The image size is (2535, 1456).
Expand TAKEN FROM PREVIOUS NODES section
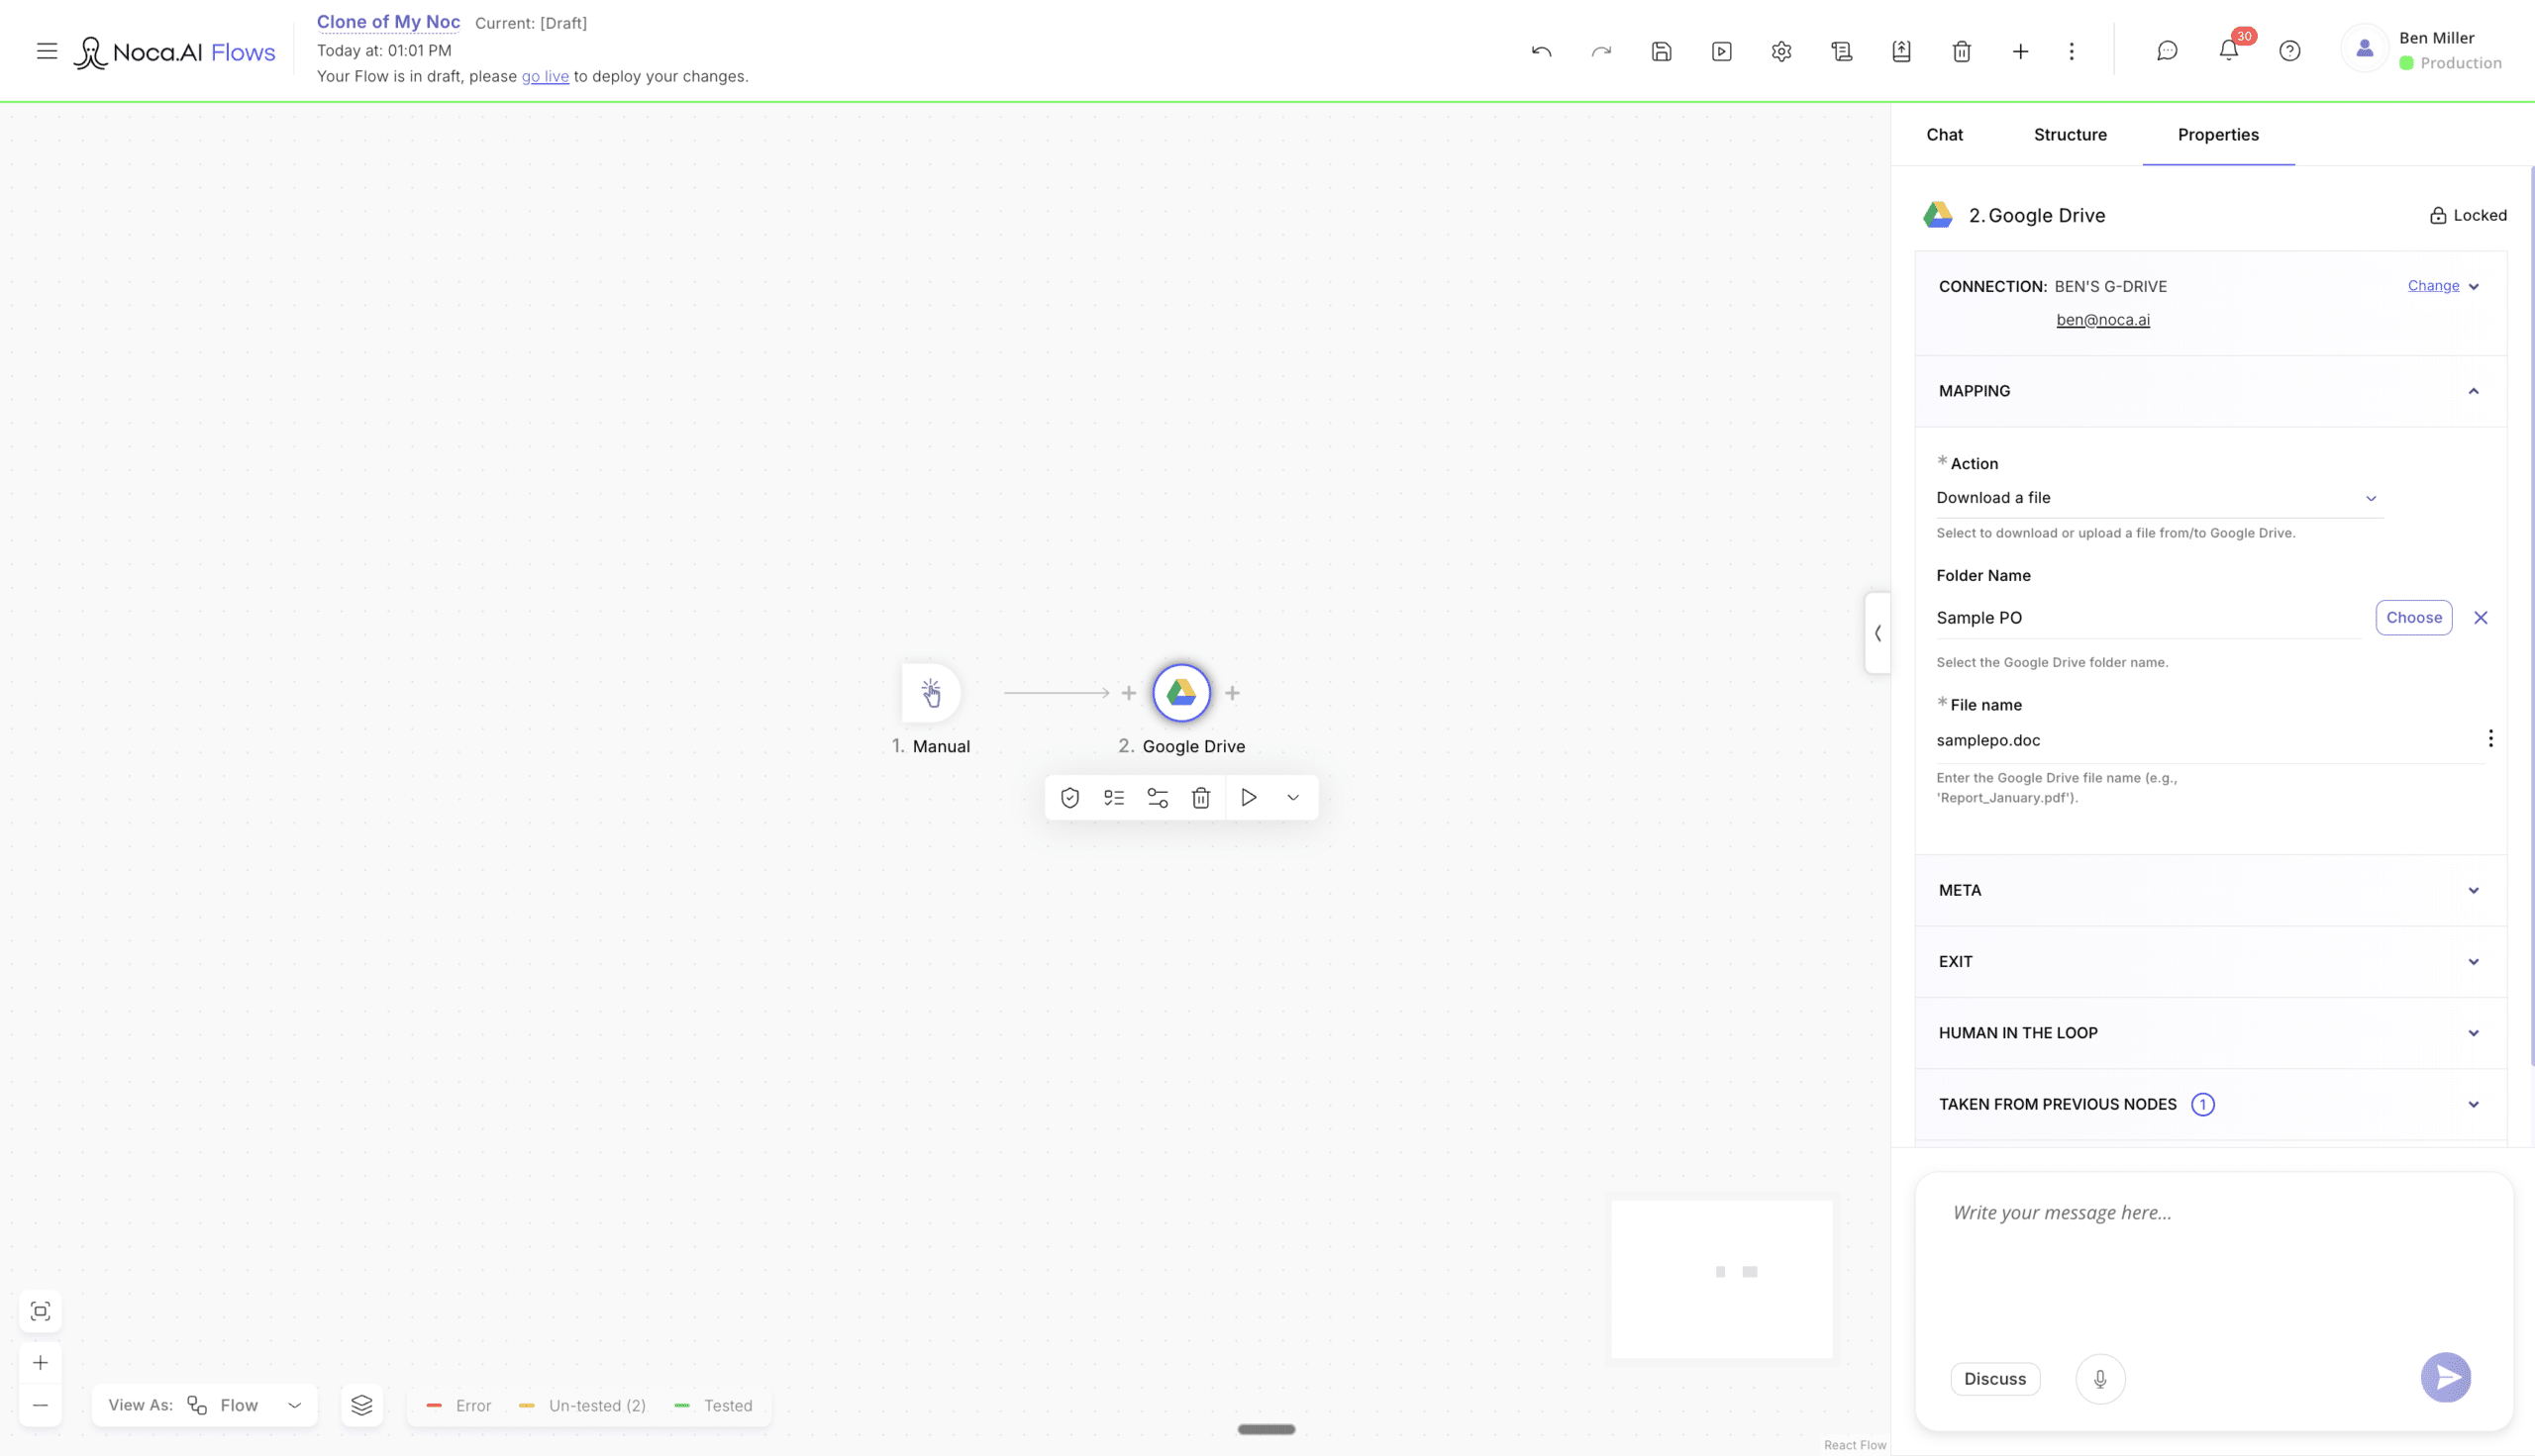(x=2209, y=1104)
